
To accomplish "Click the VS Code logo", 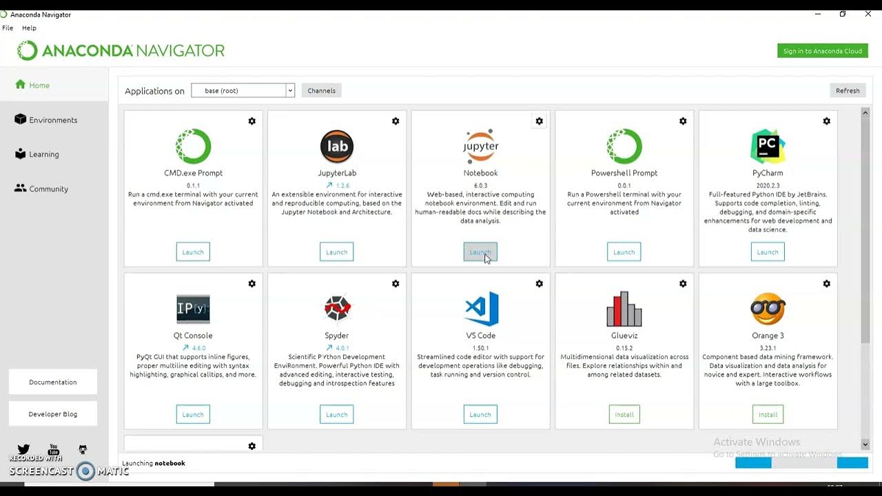I will pos(480,309).
